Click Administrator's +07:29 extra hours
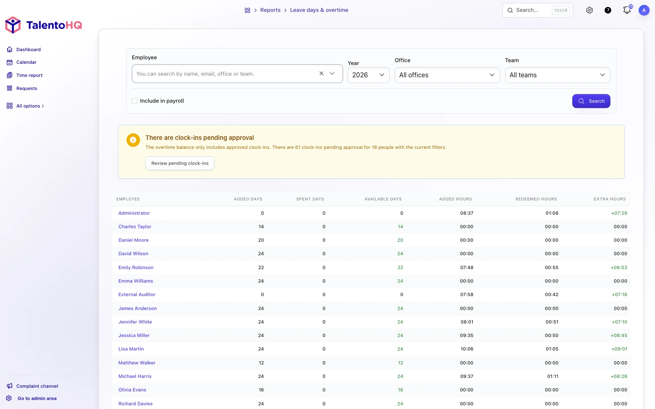Screen dimensions: 655x409 (619, 213)
